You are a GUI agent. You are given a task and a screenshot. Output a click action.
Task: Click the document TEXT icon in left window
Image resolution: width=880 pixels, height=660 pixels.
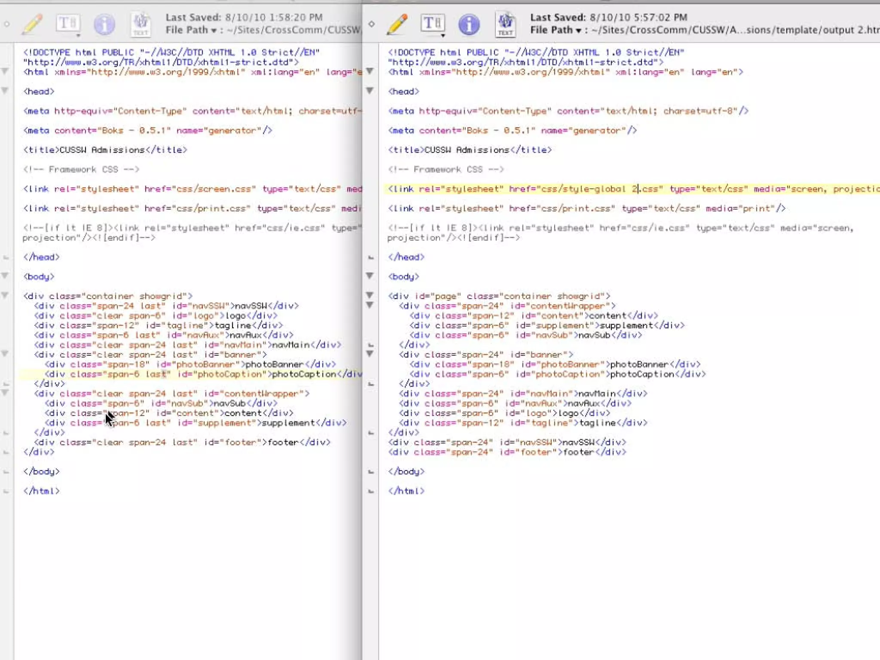click(141, 24)
